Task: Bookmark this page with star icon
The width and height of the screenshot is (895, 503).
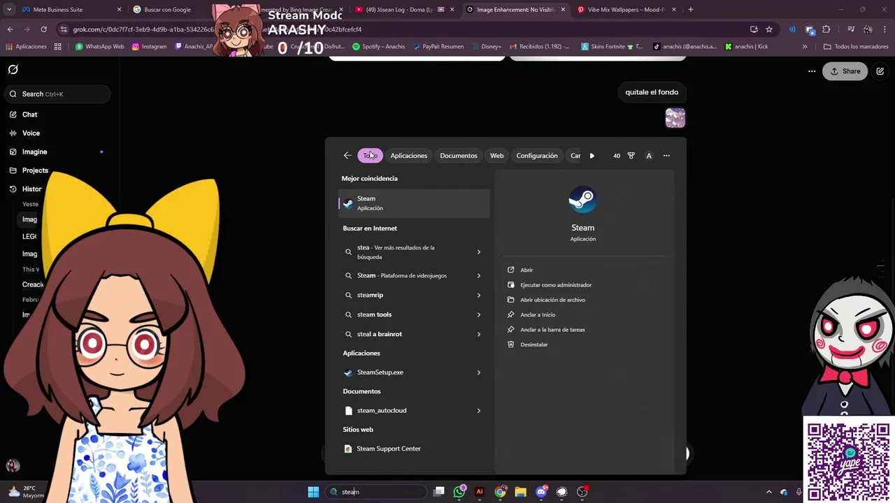Action: [x=769, y=29]
